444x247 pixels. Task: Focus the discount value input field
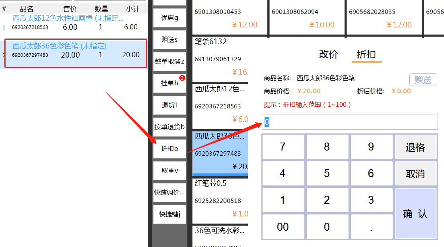point(350,122)
